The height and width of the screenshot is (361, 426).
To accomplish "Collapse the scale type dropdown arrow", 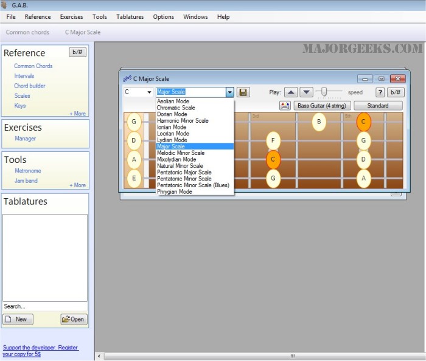I will [229, 92].
